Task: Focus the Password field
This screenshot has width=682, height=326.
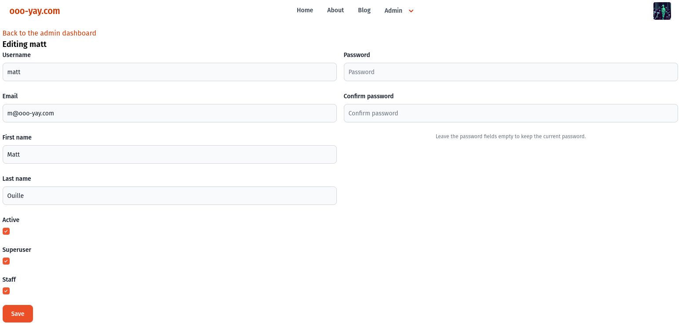Action: coord(511,72)
